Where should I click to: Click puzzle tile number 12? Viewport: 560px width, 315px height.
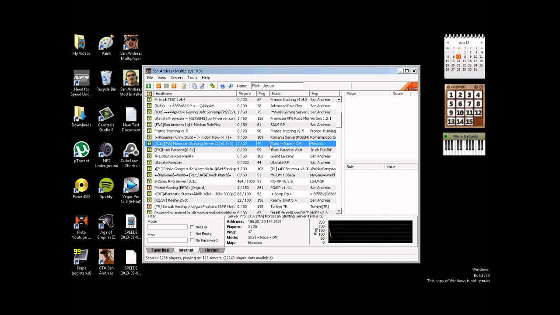pyautogui.click(x=478, y=113)
